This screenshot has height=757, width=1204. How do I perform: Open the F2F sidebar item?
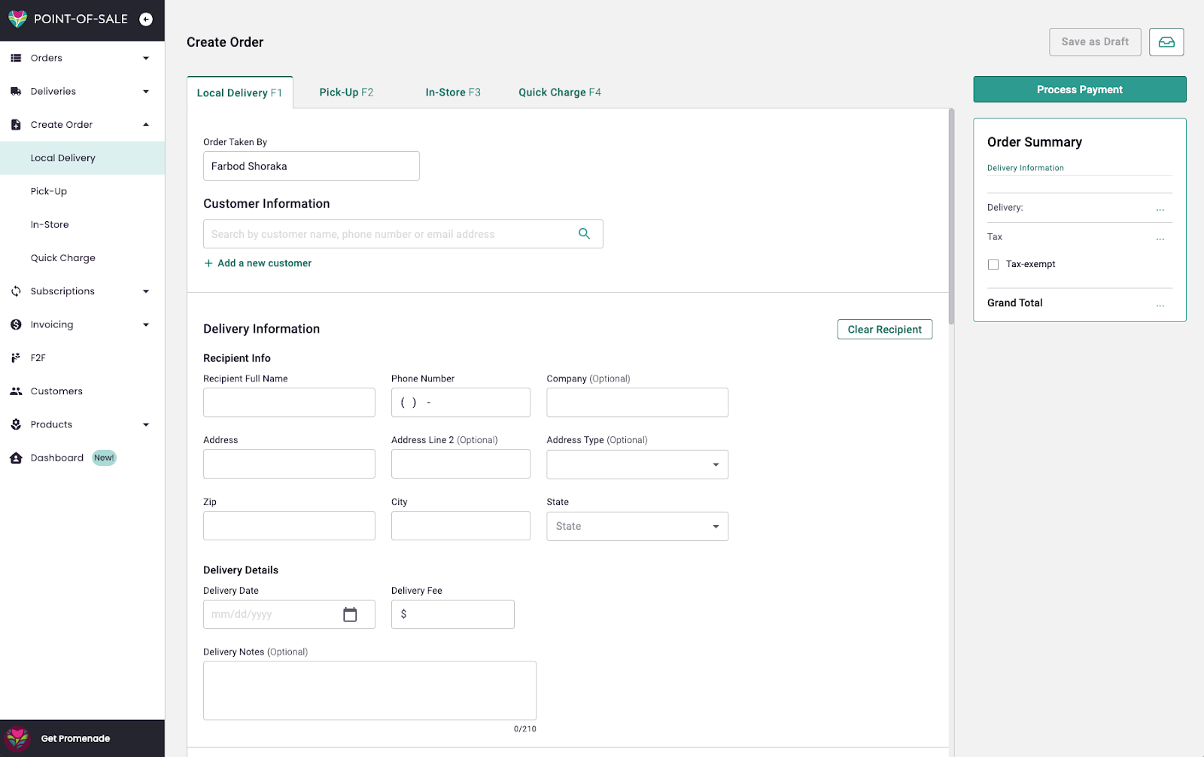coord(38,358)
